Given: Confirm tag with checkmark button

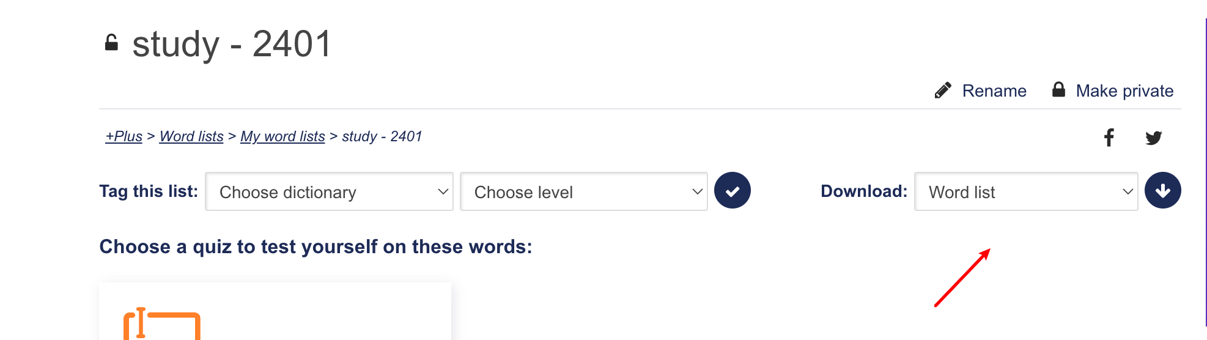Looking at the screenshot, I should tap(732, 191).
